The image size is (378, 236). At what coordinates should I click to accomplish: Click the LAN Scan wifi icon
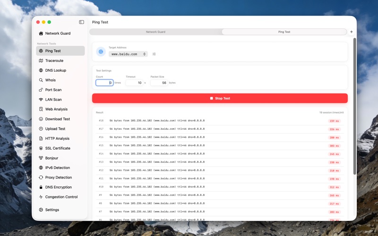tap(41, 100)
